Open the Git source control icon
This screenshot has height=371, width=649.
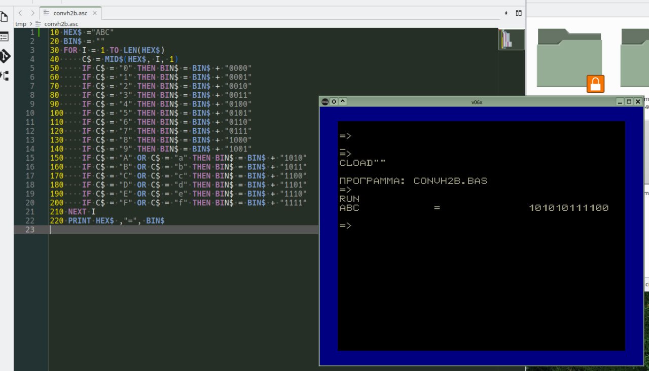click(5, 56)
